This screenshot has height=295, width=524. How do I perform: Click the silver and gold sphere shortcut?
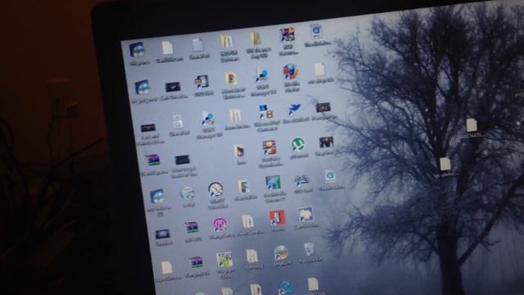pyautogui.click(x=281, y=253)
